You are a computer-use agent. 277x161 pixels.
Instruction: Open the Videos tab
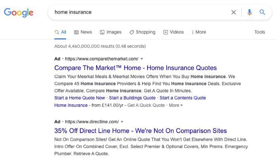point(173,32)
